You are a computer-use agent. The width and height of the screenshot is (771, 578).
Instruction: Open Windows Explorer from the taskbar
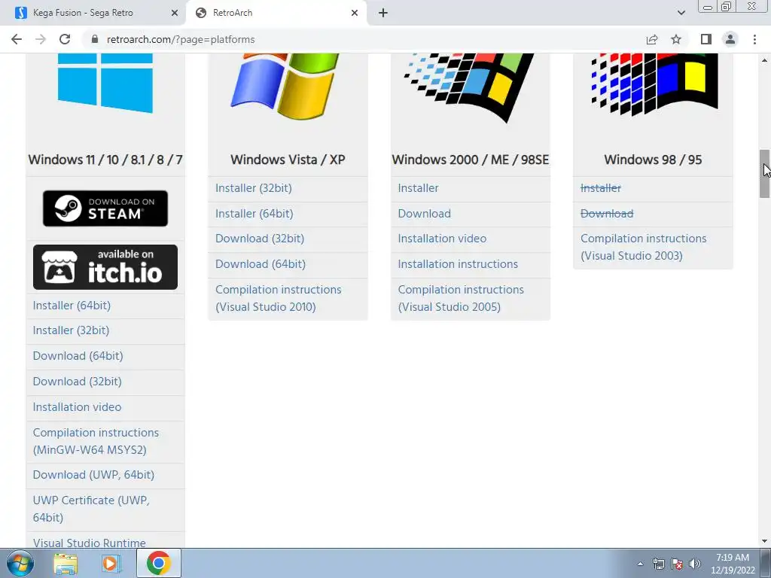point(66,563)
